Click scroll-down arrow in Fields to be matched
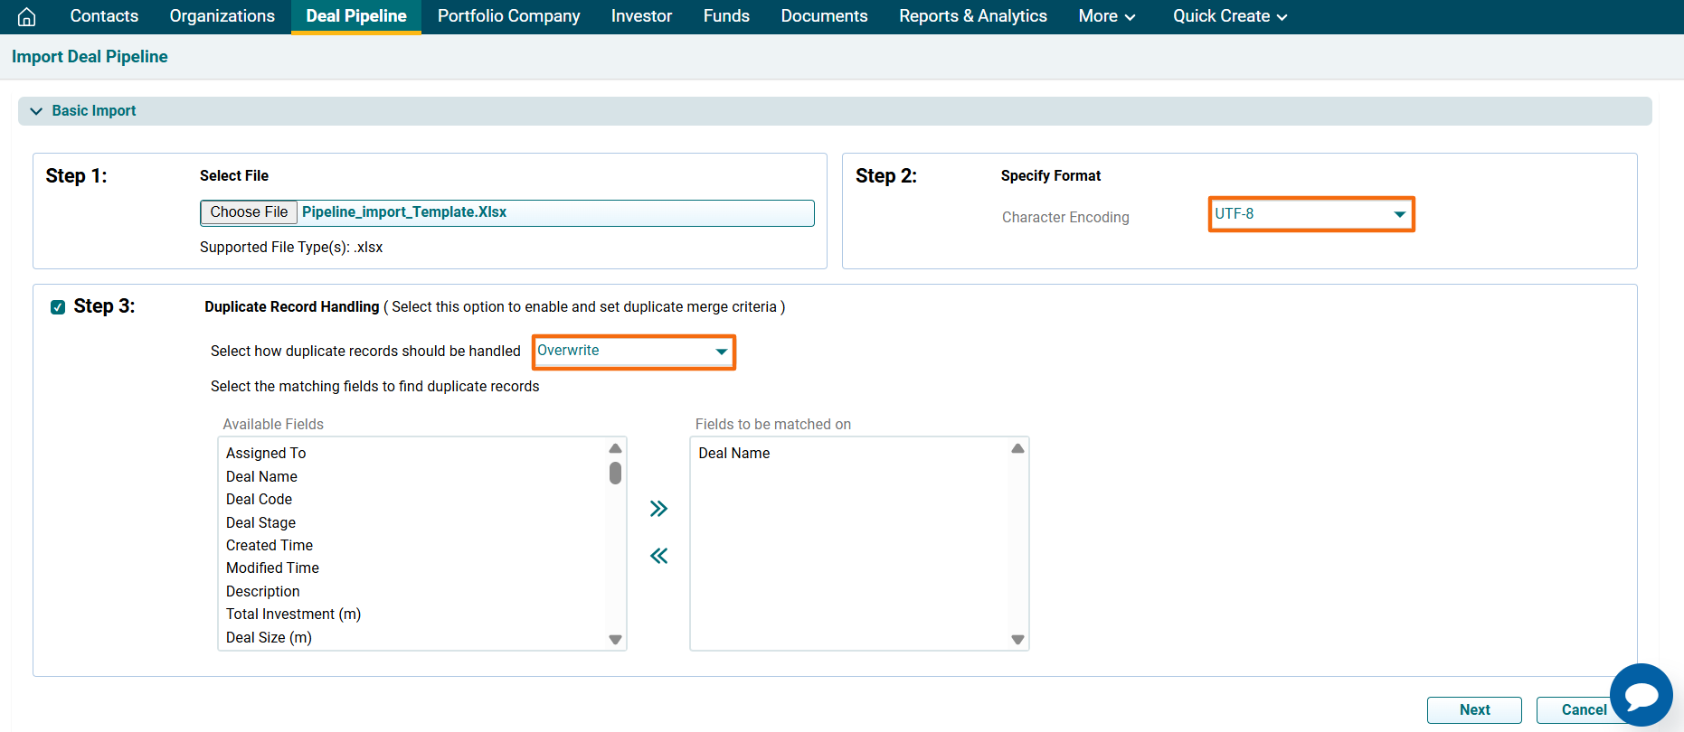This screenshot has width=1684, height=732. 1017,640
